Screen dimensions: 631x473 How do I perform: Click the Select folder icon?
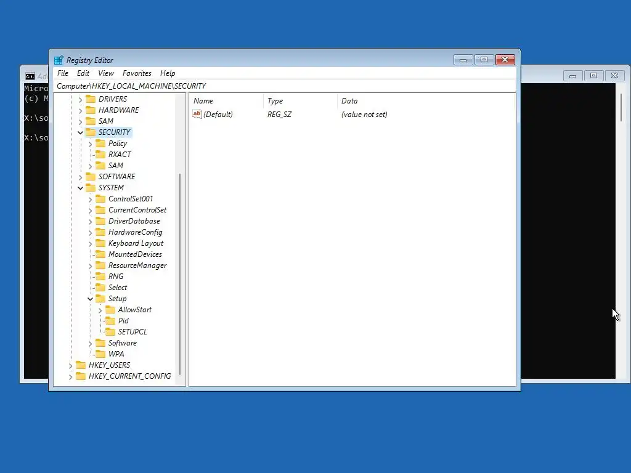[x=100, y=287]
